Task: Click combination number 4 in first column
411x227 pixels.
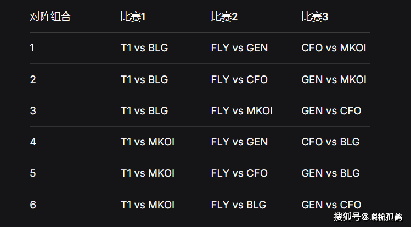Action: click(x=33, y=142)
